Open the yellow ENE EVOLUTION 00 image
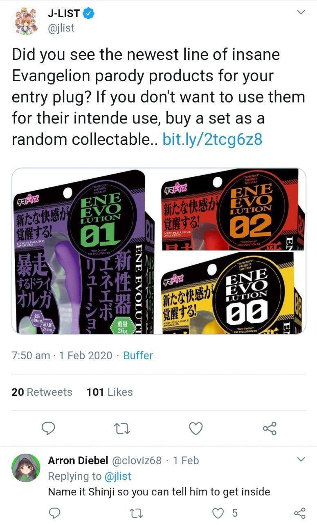The height and width of the screenshot is (525, 317). tap(231, 293)
